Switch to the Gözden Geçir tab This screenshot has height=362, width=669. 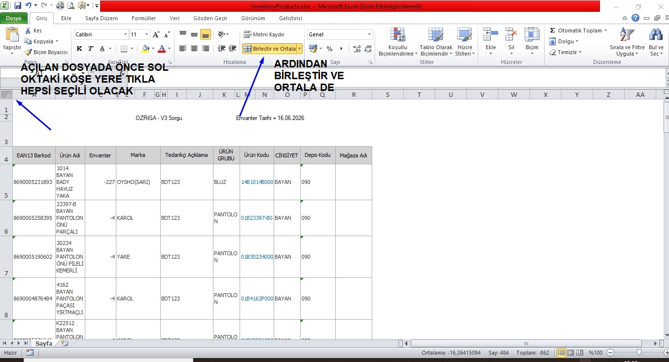click(x=211, y=18)
